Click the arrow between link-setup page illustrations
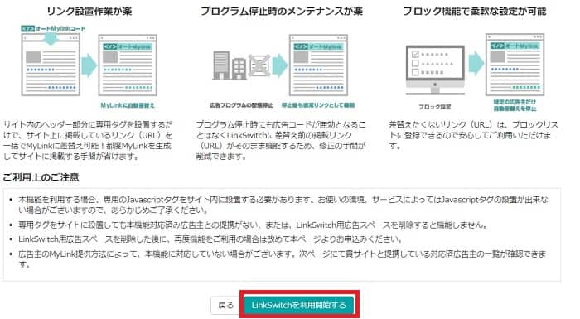Viewport: 580px width, 319px height. pos(89,65)
